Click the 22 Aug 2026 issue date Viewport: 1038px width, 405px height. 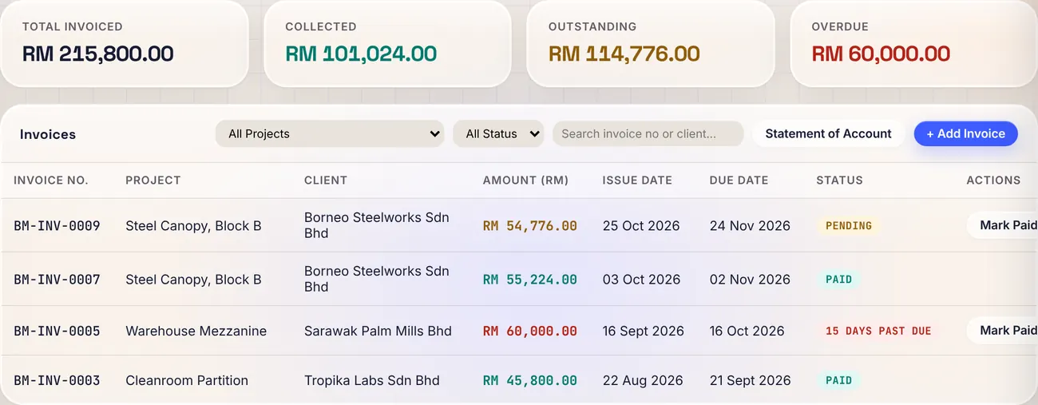click(643, 380)
